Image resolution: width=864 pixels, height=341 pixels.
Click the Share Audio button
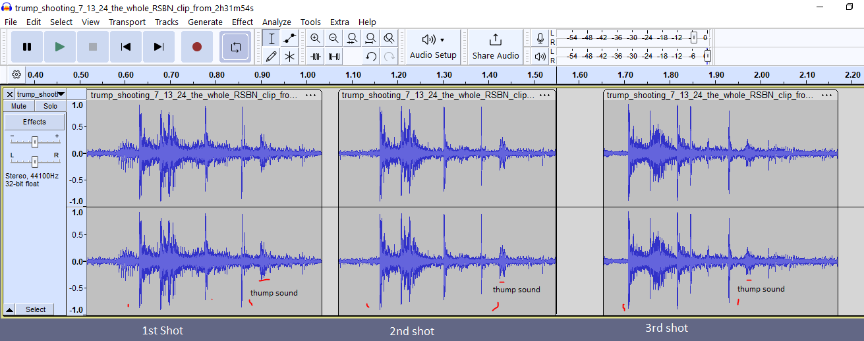[x=496, y=47]
